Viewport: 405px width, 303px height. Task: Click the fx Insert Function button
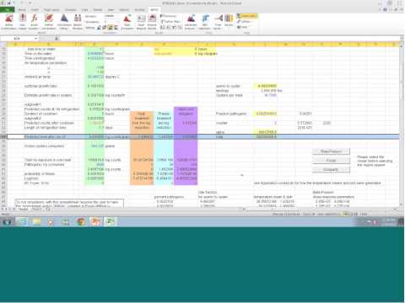(57, 39)
